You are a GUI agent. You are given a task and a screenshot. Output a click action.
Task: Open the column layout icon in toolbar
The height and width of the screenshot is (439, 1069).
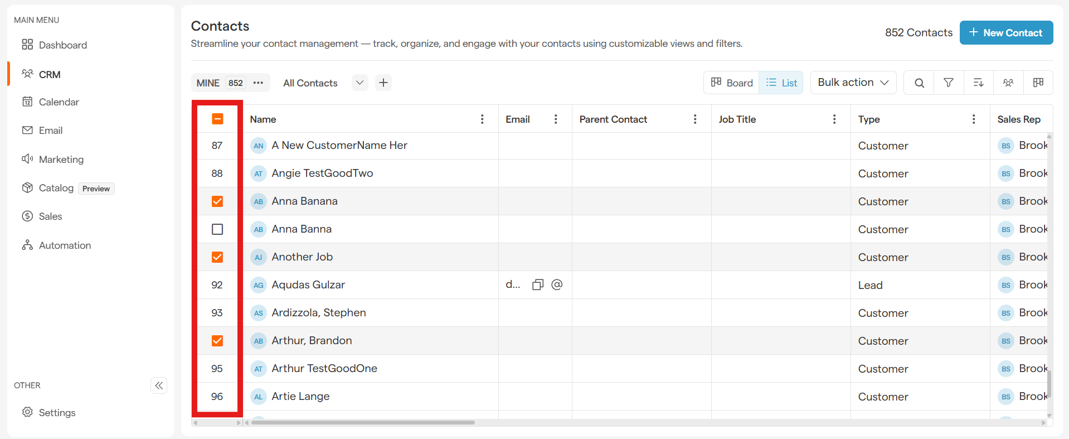point(1038,83)
